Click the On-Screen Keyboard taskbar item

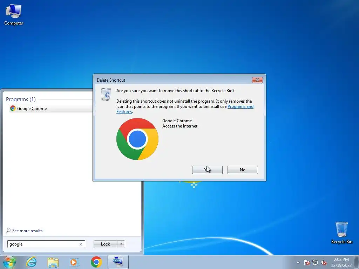coord(118,262)
